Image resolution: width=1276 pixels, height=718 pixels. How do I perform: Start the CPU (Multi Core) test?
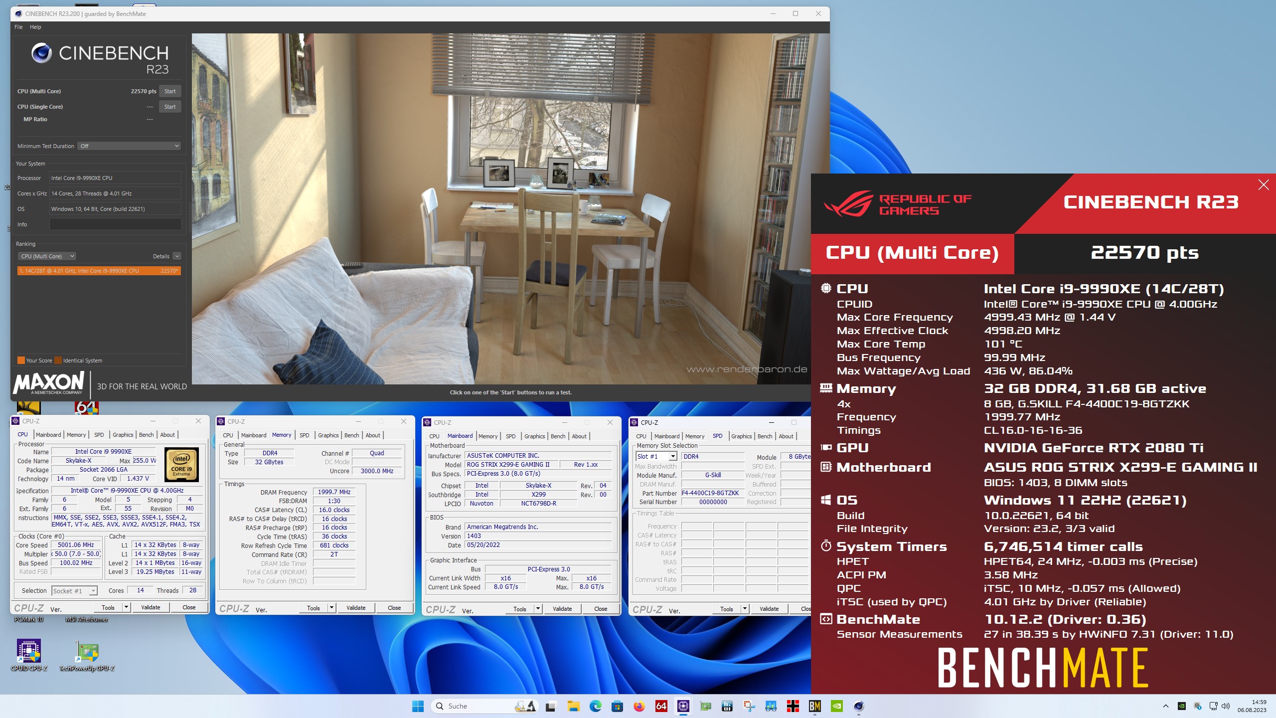(x=170, y=91)
